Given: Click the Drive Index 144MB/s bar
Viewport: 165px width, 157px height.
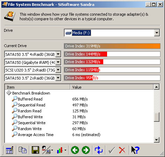Looking at the screenshot, I should pos(112,54).
